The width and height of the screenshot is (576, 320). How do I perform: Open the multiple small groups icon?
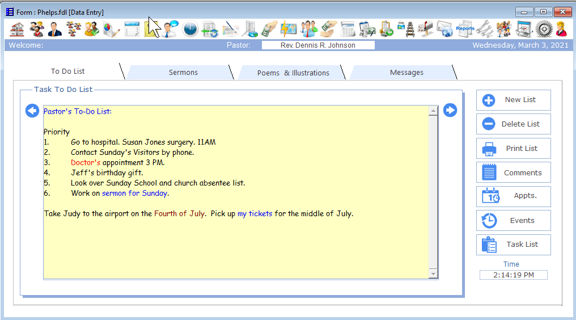[74, 29]
